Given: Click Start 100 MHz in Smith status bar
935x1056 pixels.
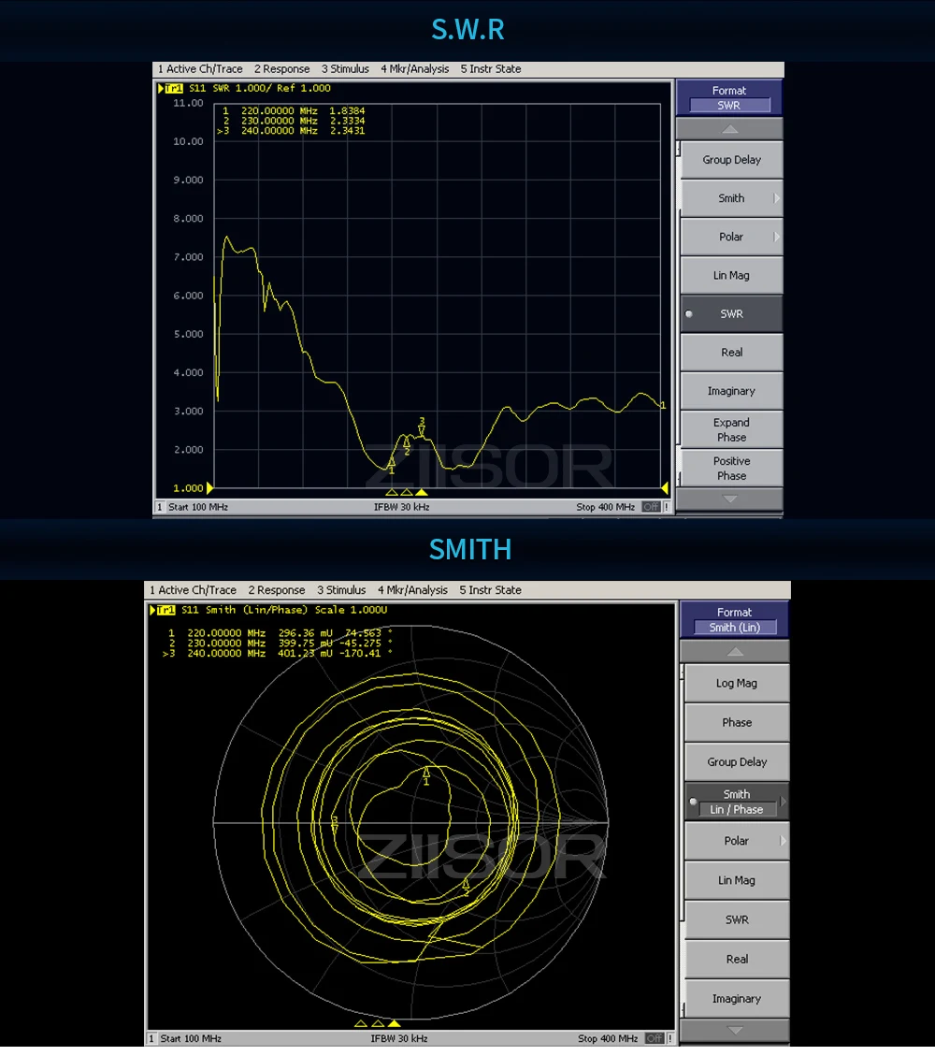Looking at the screenshot, I should point(191,1038).
